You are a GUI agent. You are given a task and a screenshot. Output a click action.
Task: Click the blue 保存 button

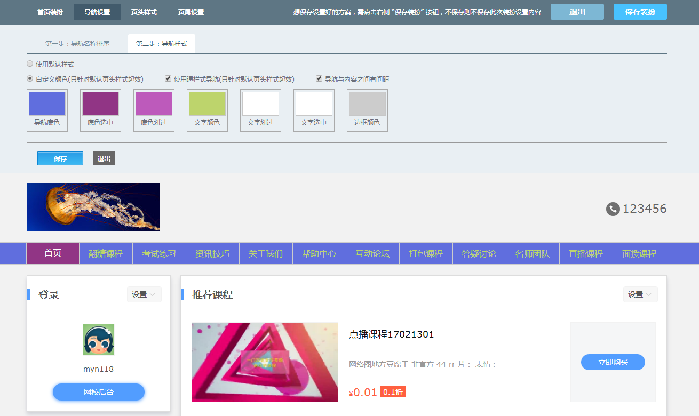tap(60, 158)
